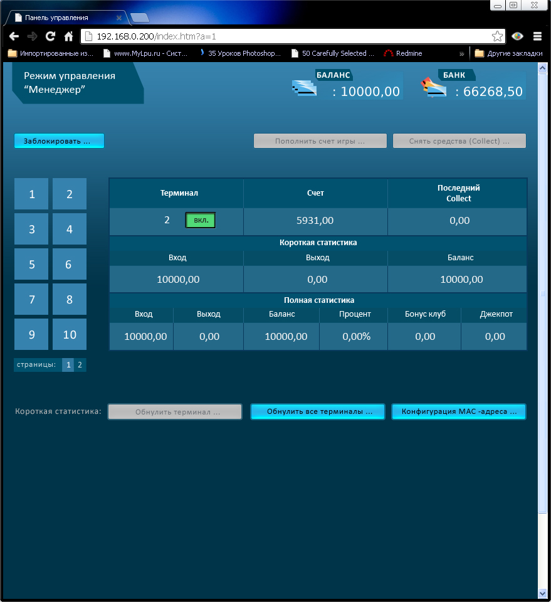Switch to page 2 of terminals
Viewport: 551px width, 602px height.
coord(80,365)
